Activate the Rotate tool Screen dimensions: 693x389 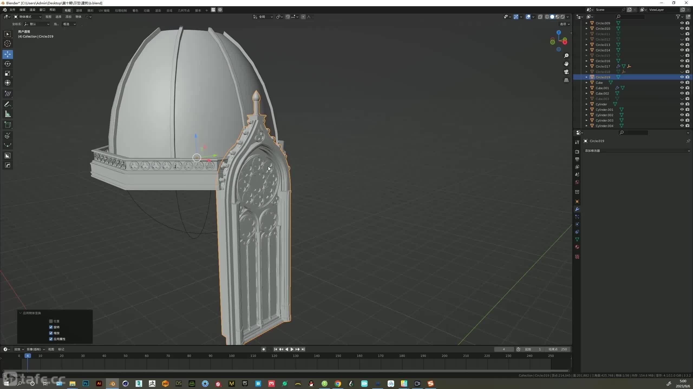[x=8, y=64]
